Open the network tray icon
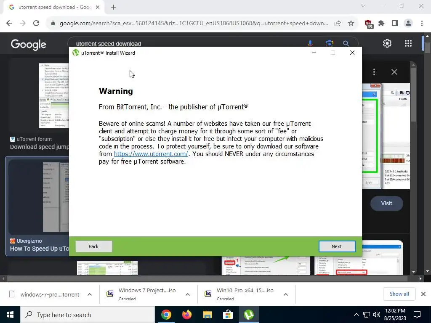Screen dimensions: 431x323 (367, 315)
